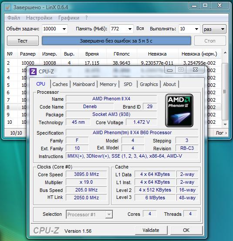The image size is (233, 241).
Task: Click the CPU-Z purple Z logo icon
Action: tap(33, 72)
